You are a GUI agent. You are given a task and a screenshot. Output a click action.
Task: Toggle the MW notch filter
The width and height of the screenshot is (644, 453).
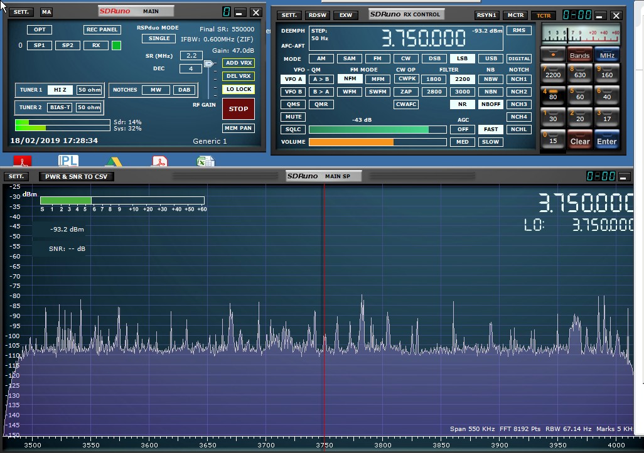tap(156, 90)
